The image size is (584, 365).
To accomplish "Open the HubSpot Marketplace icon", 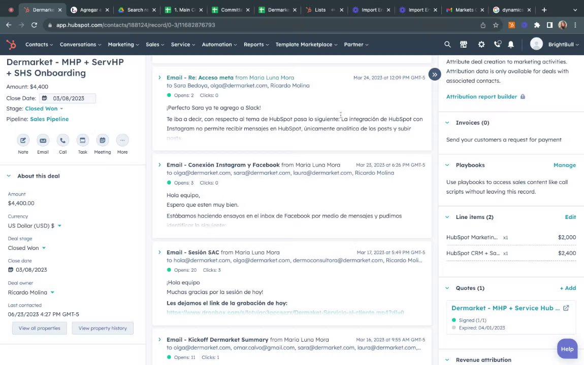I will pyautogui.click(x=464, y=45).
